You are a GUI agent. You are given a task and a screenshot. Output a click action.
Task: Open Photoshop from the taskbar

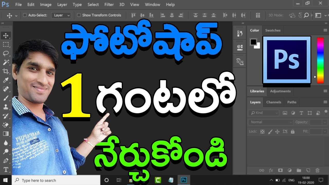click(x=184, y=180)
